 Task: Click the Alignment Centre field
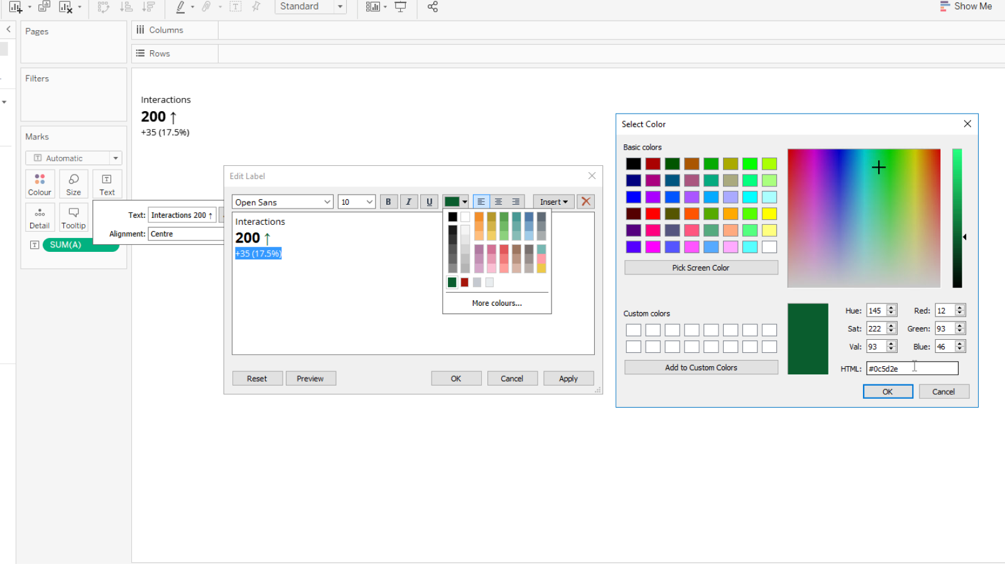[x=187, y=234]
